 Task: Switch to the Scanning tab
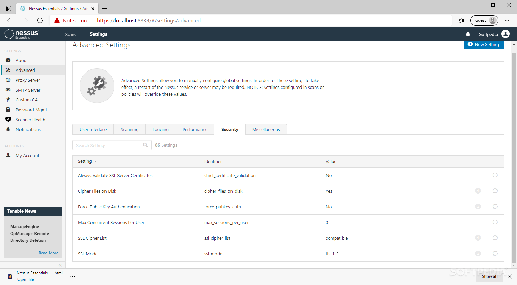coord(129,129)
